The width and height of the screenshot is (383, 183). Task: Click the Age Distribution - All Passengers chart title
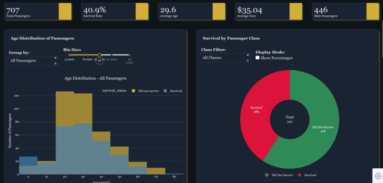tap(96, 79)
